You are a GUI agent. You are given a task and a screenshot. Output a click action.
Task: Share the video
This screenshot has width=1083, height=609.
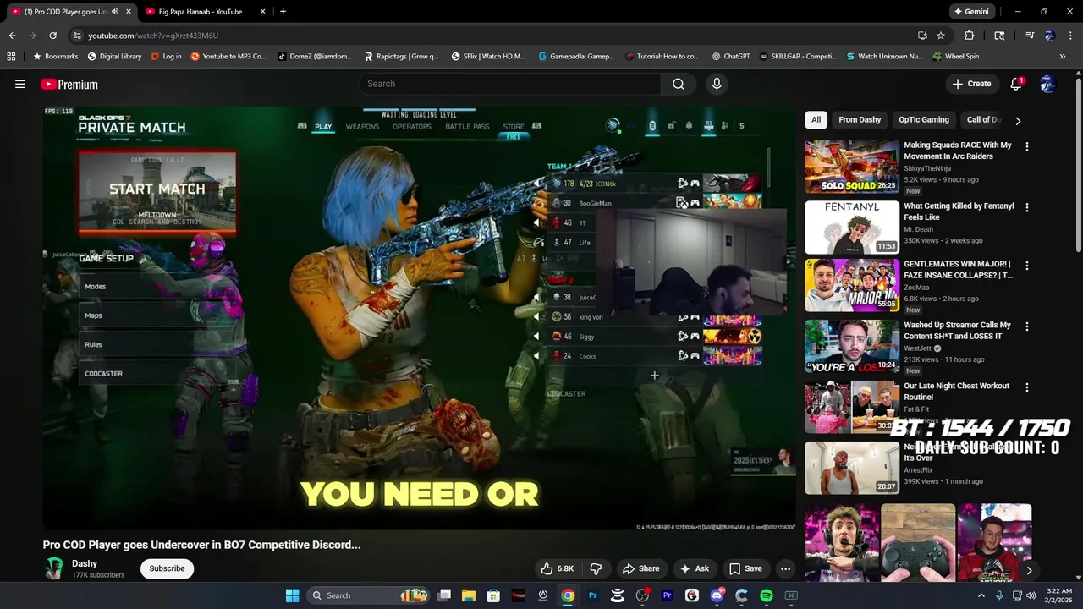[x=640, y=568]
